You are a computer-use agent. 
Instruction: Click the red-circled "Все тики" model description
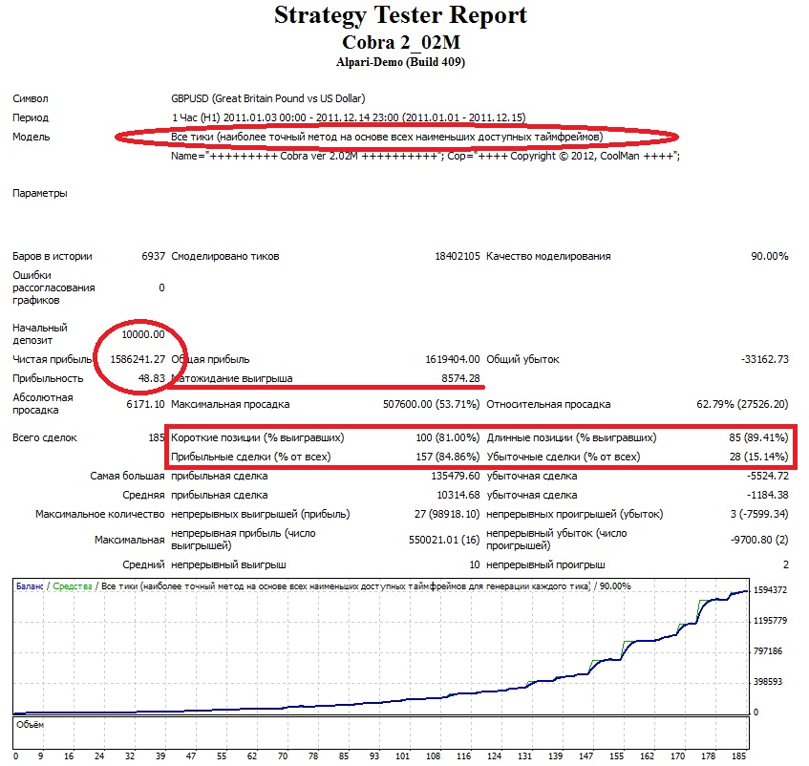(x=387, y=137)
